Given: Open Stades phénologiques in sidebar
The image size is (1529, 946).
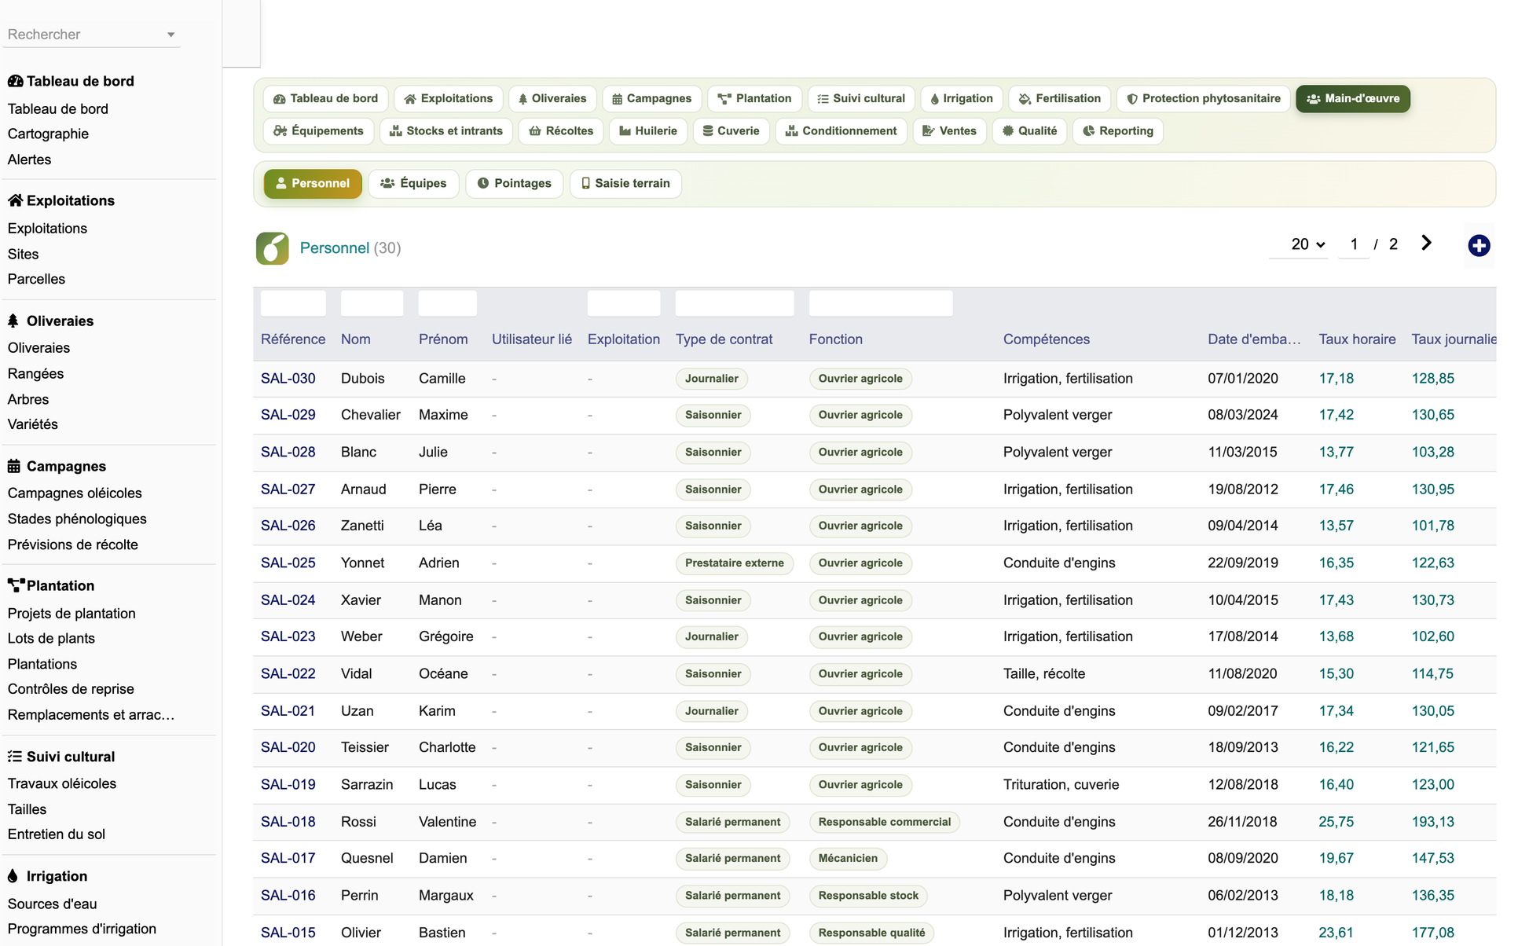Looking at the screenshot, I should 77,519.
